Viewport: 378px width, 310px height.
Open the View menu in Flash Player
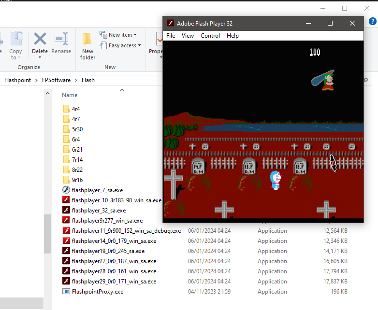pyautogui.click(x=188, y=36)
